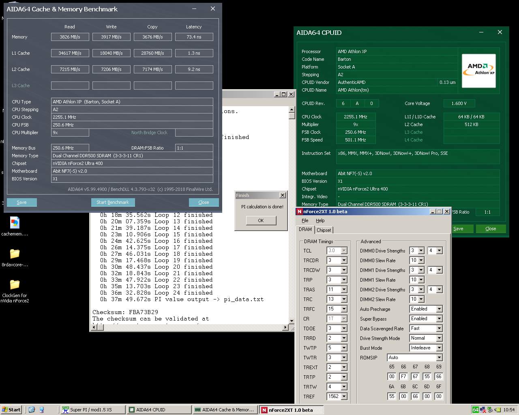The width and height of the screenshot is (519, 415).
Task: Expand the TRCDR dropdown
Action: click(x=344, y=260)
